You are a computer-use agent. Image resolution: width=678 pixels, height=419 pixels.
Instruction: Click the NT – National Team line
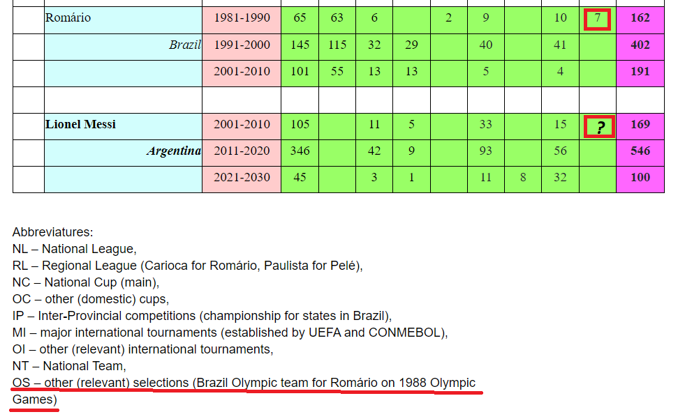pos(69,366)
